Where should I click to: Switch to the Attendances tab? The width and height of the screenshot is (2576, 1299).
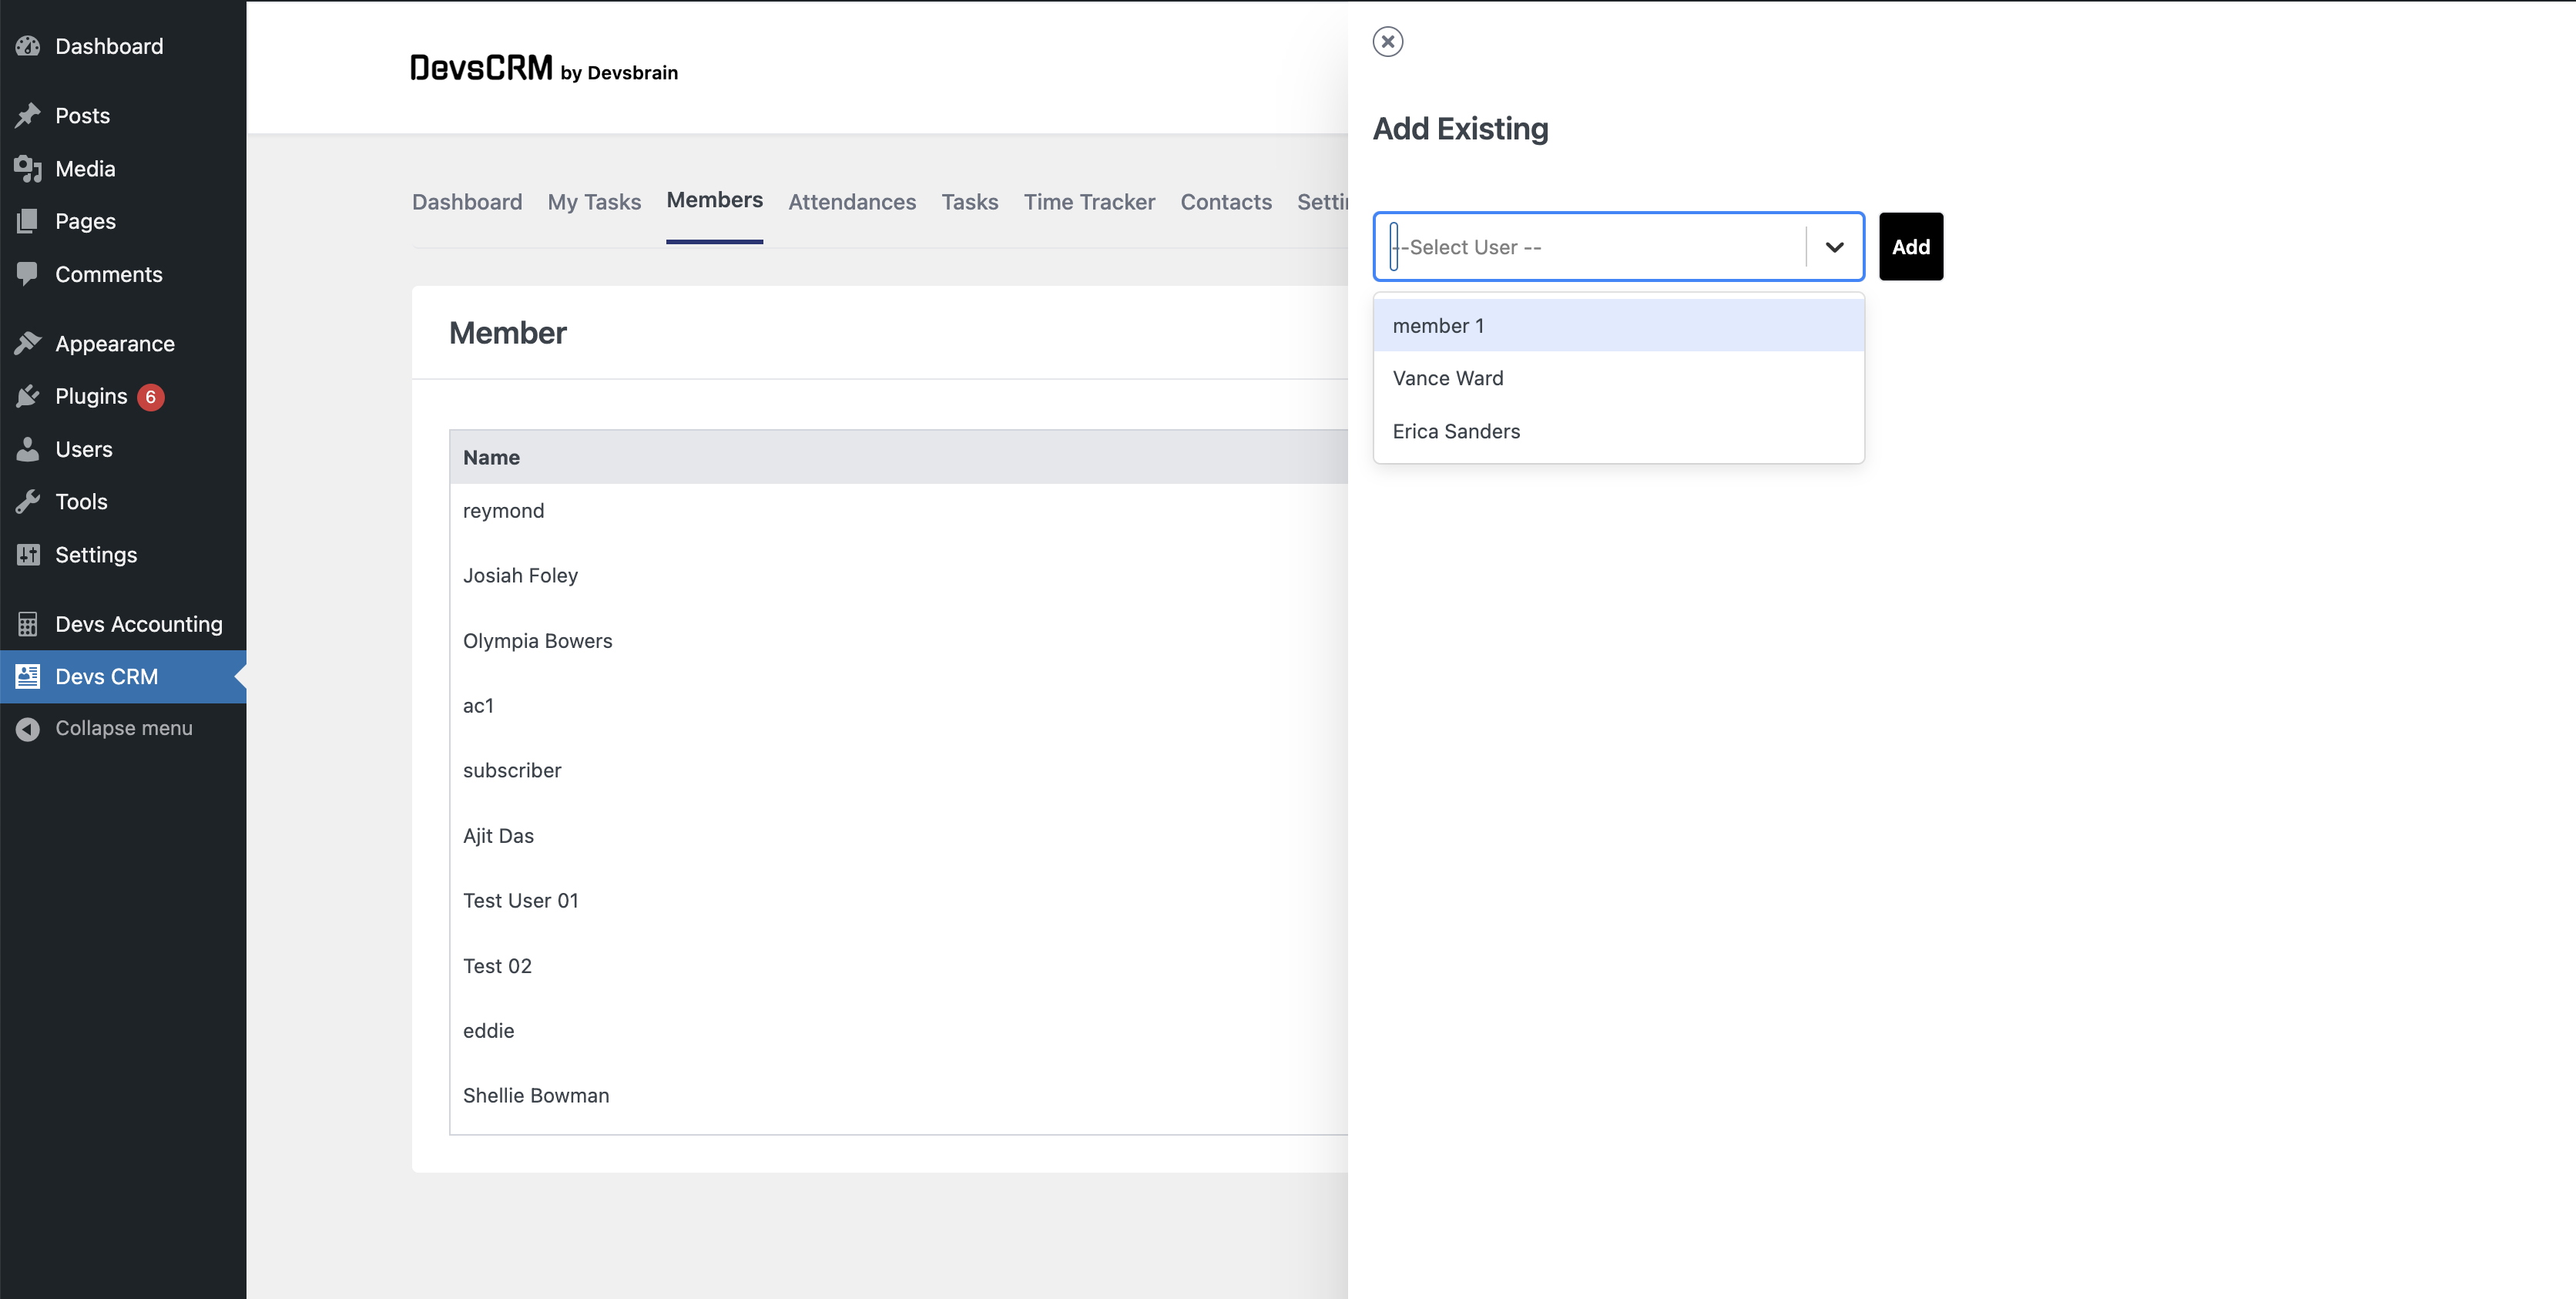[852, 202]
